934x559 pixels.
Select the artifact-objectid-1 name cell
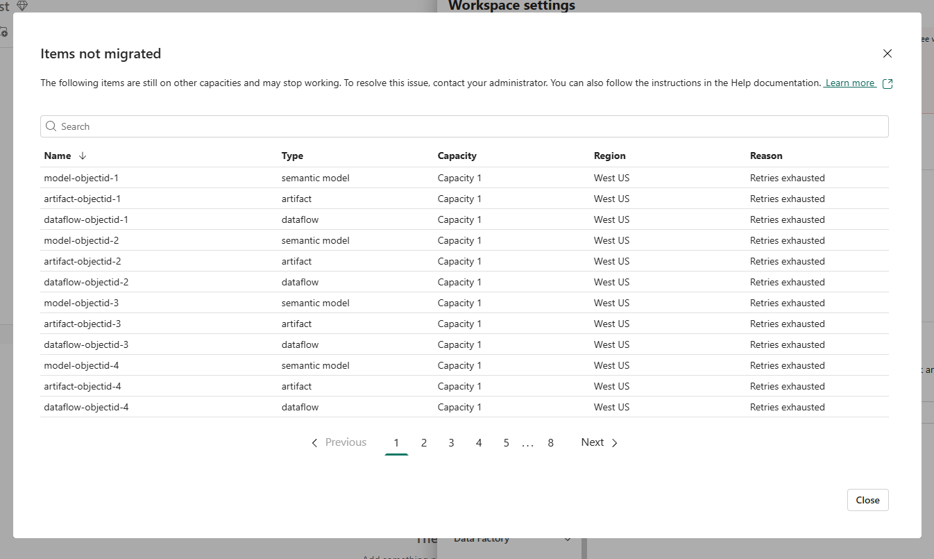click(83, 199)
